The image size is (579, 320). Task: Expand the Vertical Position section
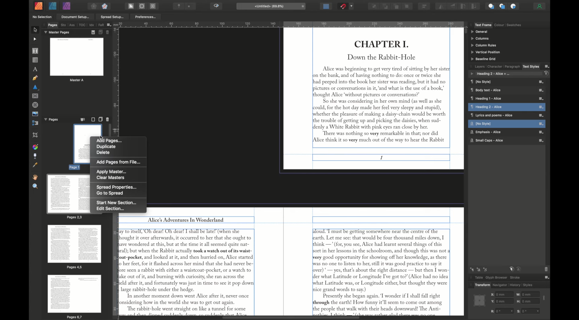pyautogui.click(x=472, y=52)
